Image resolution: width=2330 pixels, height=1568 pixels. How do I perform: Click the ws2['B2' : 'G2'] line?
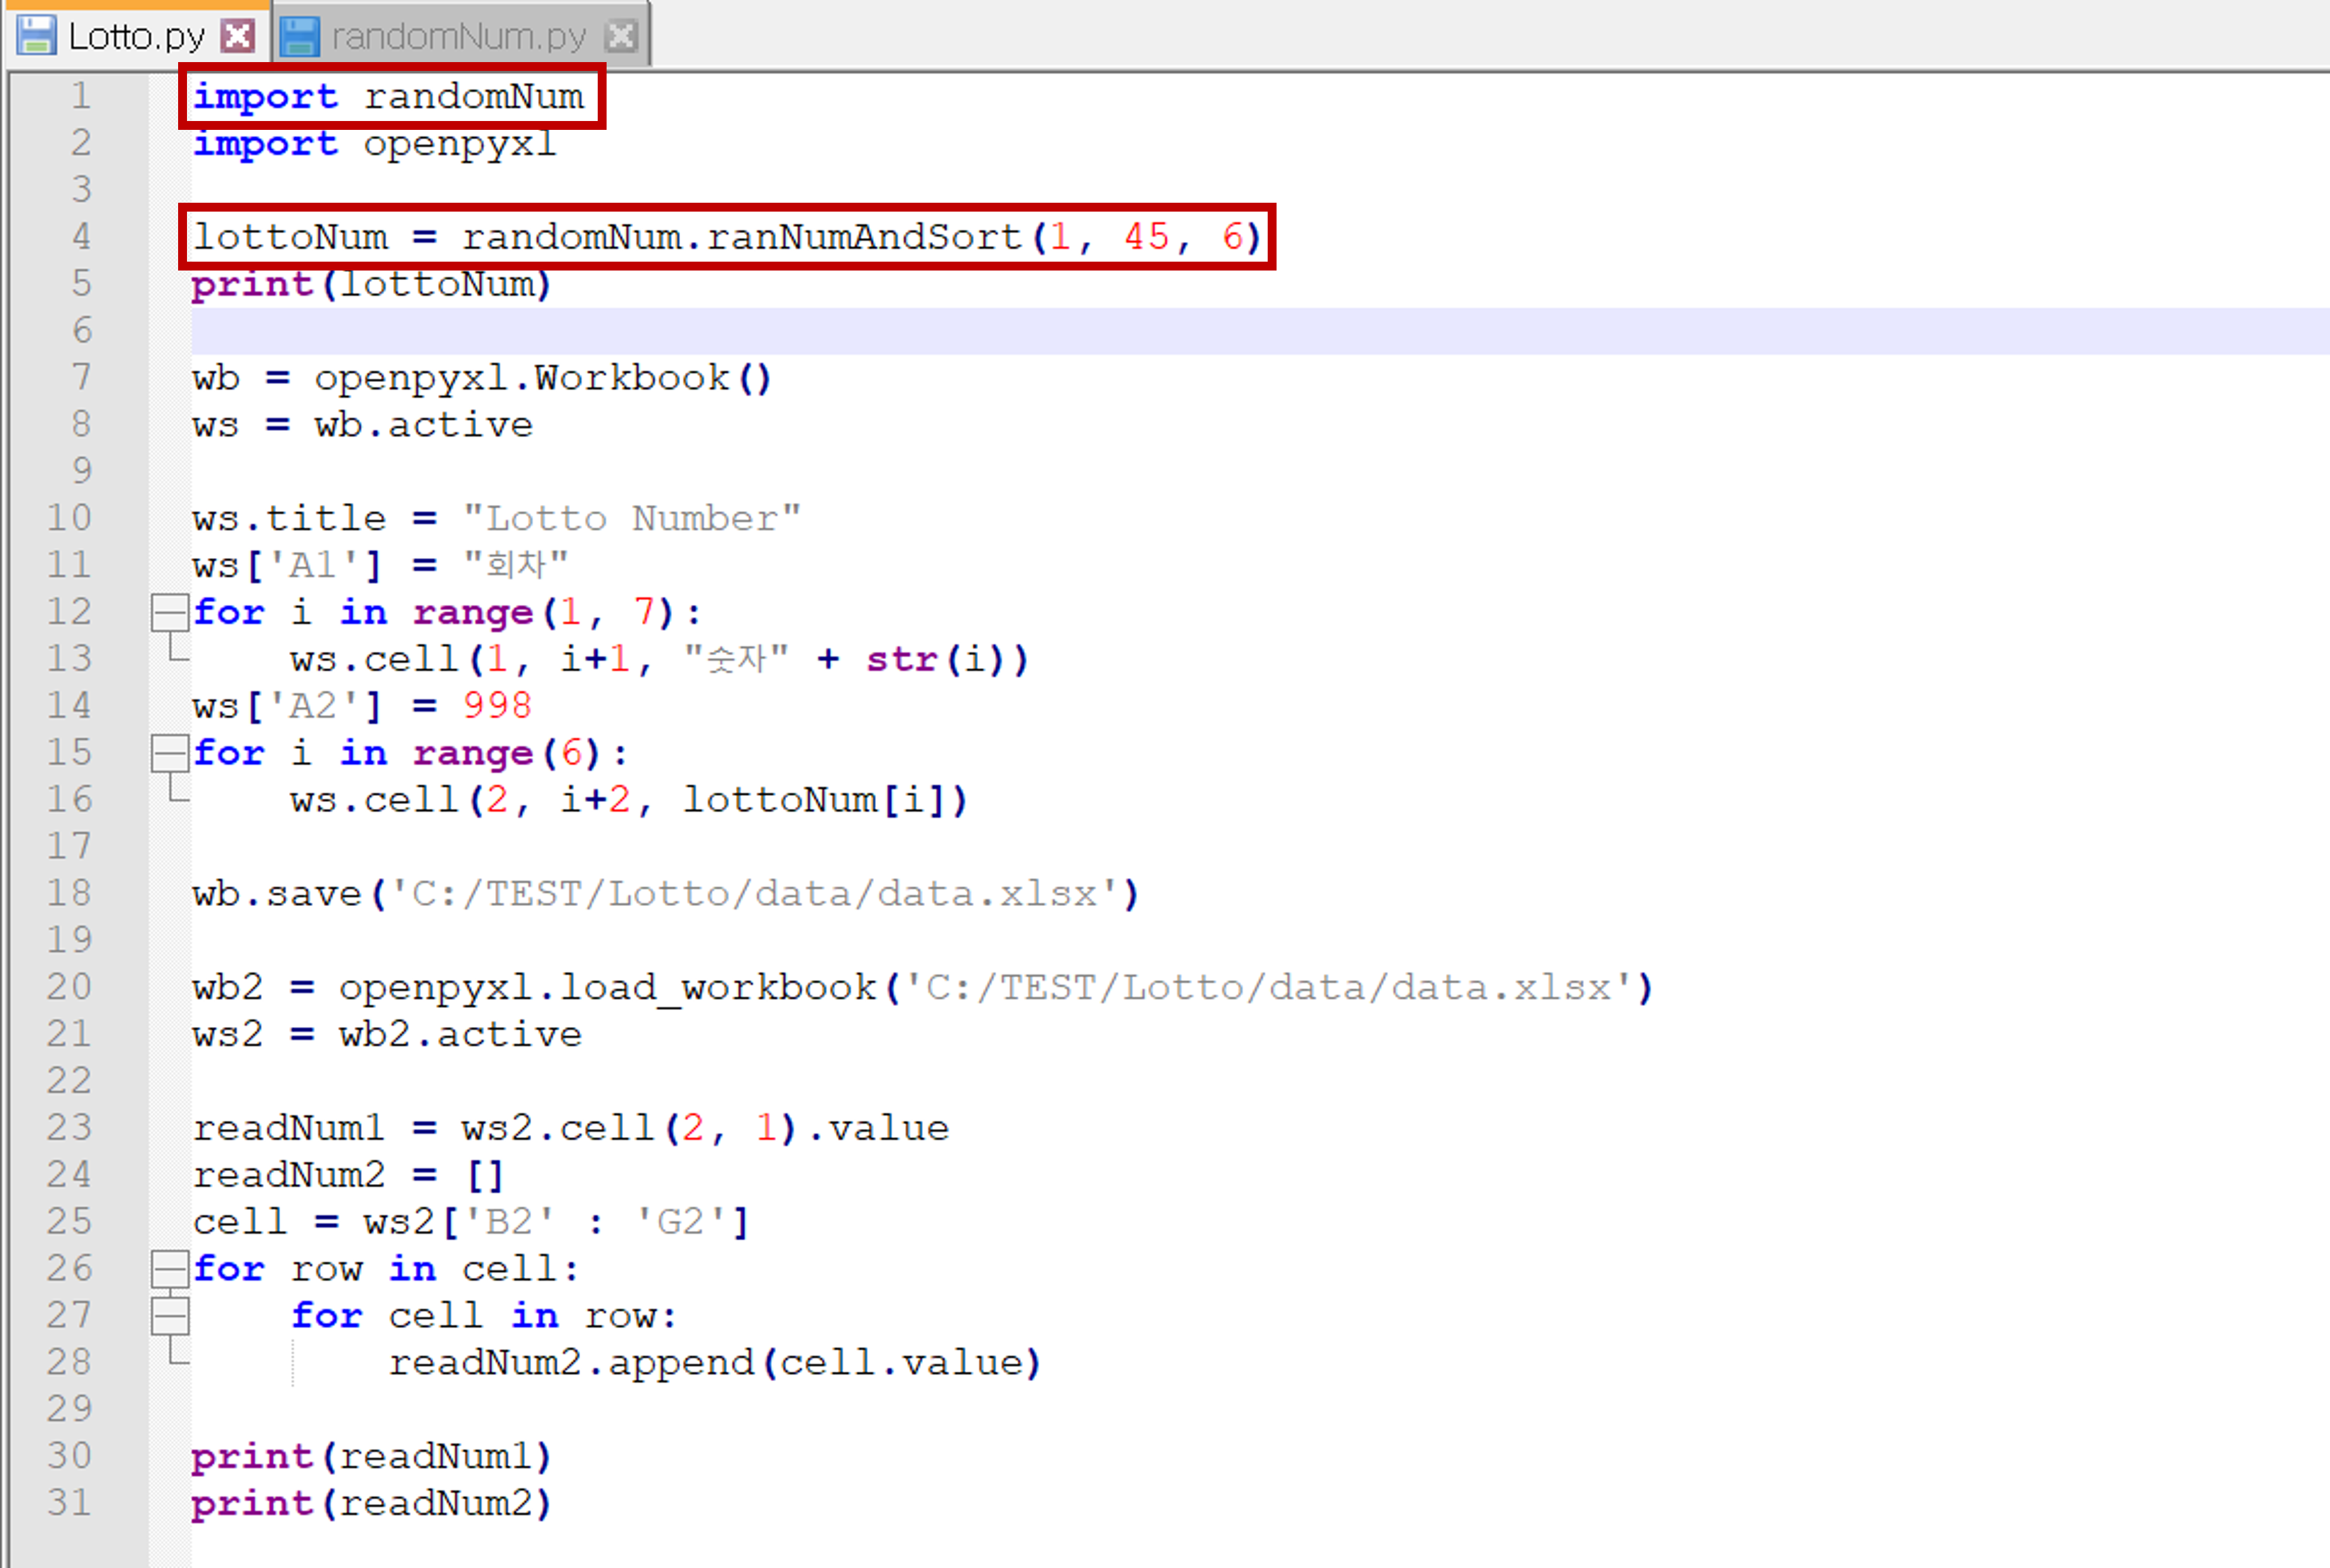470,1222
